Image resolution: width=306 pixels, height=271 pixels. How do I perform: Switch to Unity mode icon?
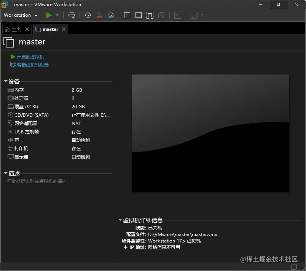coord(161,15)
